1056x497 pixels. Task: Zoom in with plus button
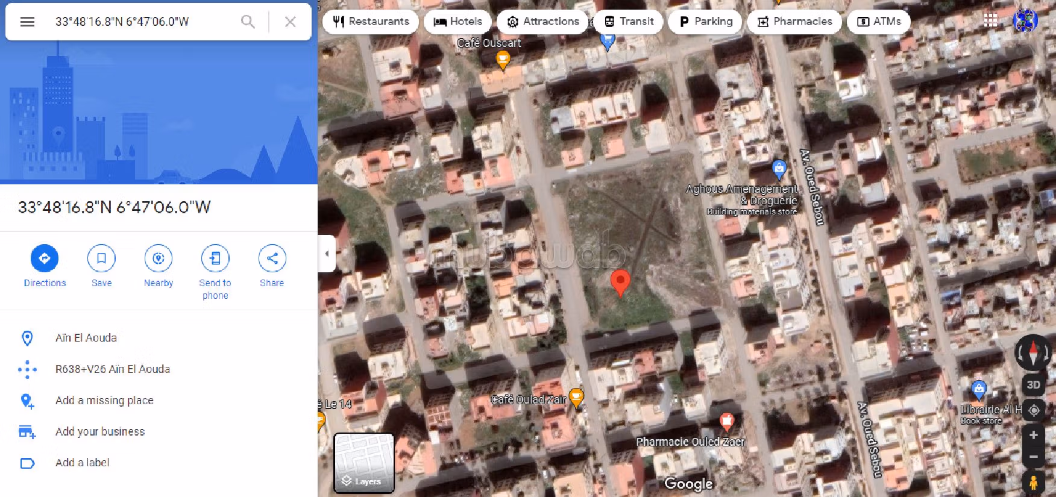click(x=1033, y=435)
